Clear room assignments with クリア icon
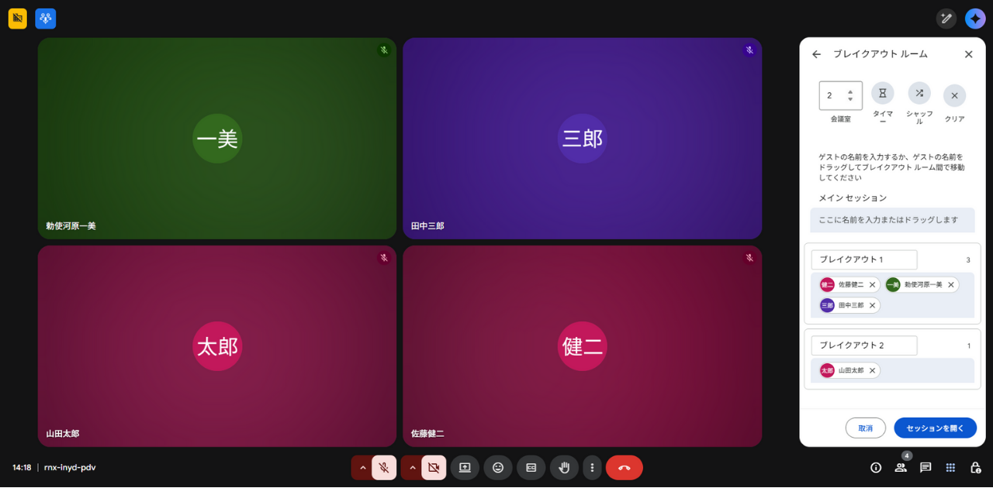 click(954, 95)
